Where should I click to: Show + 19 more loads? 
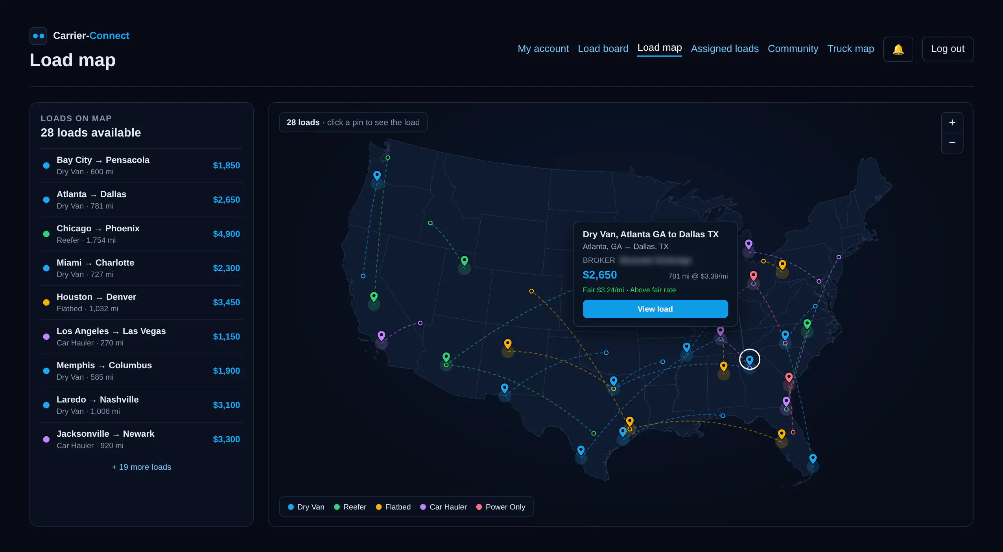(x=141, y=467)
